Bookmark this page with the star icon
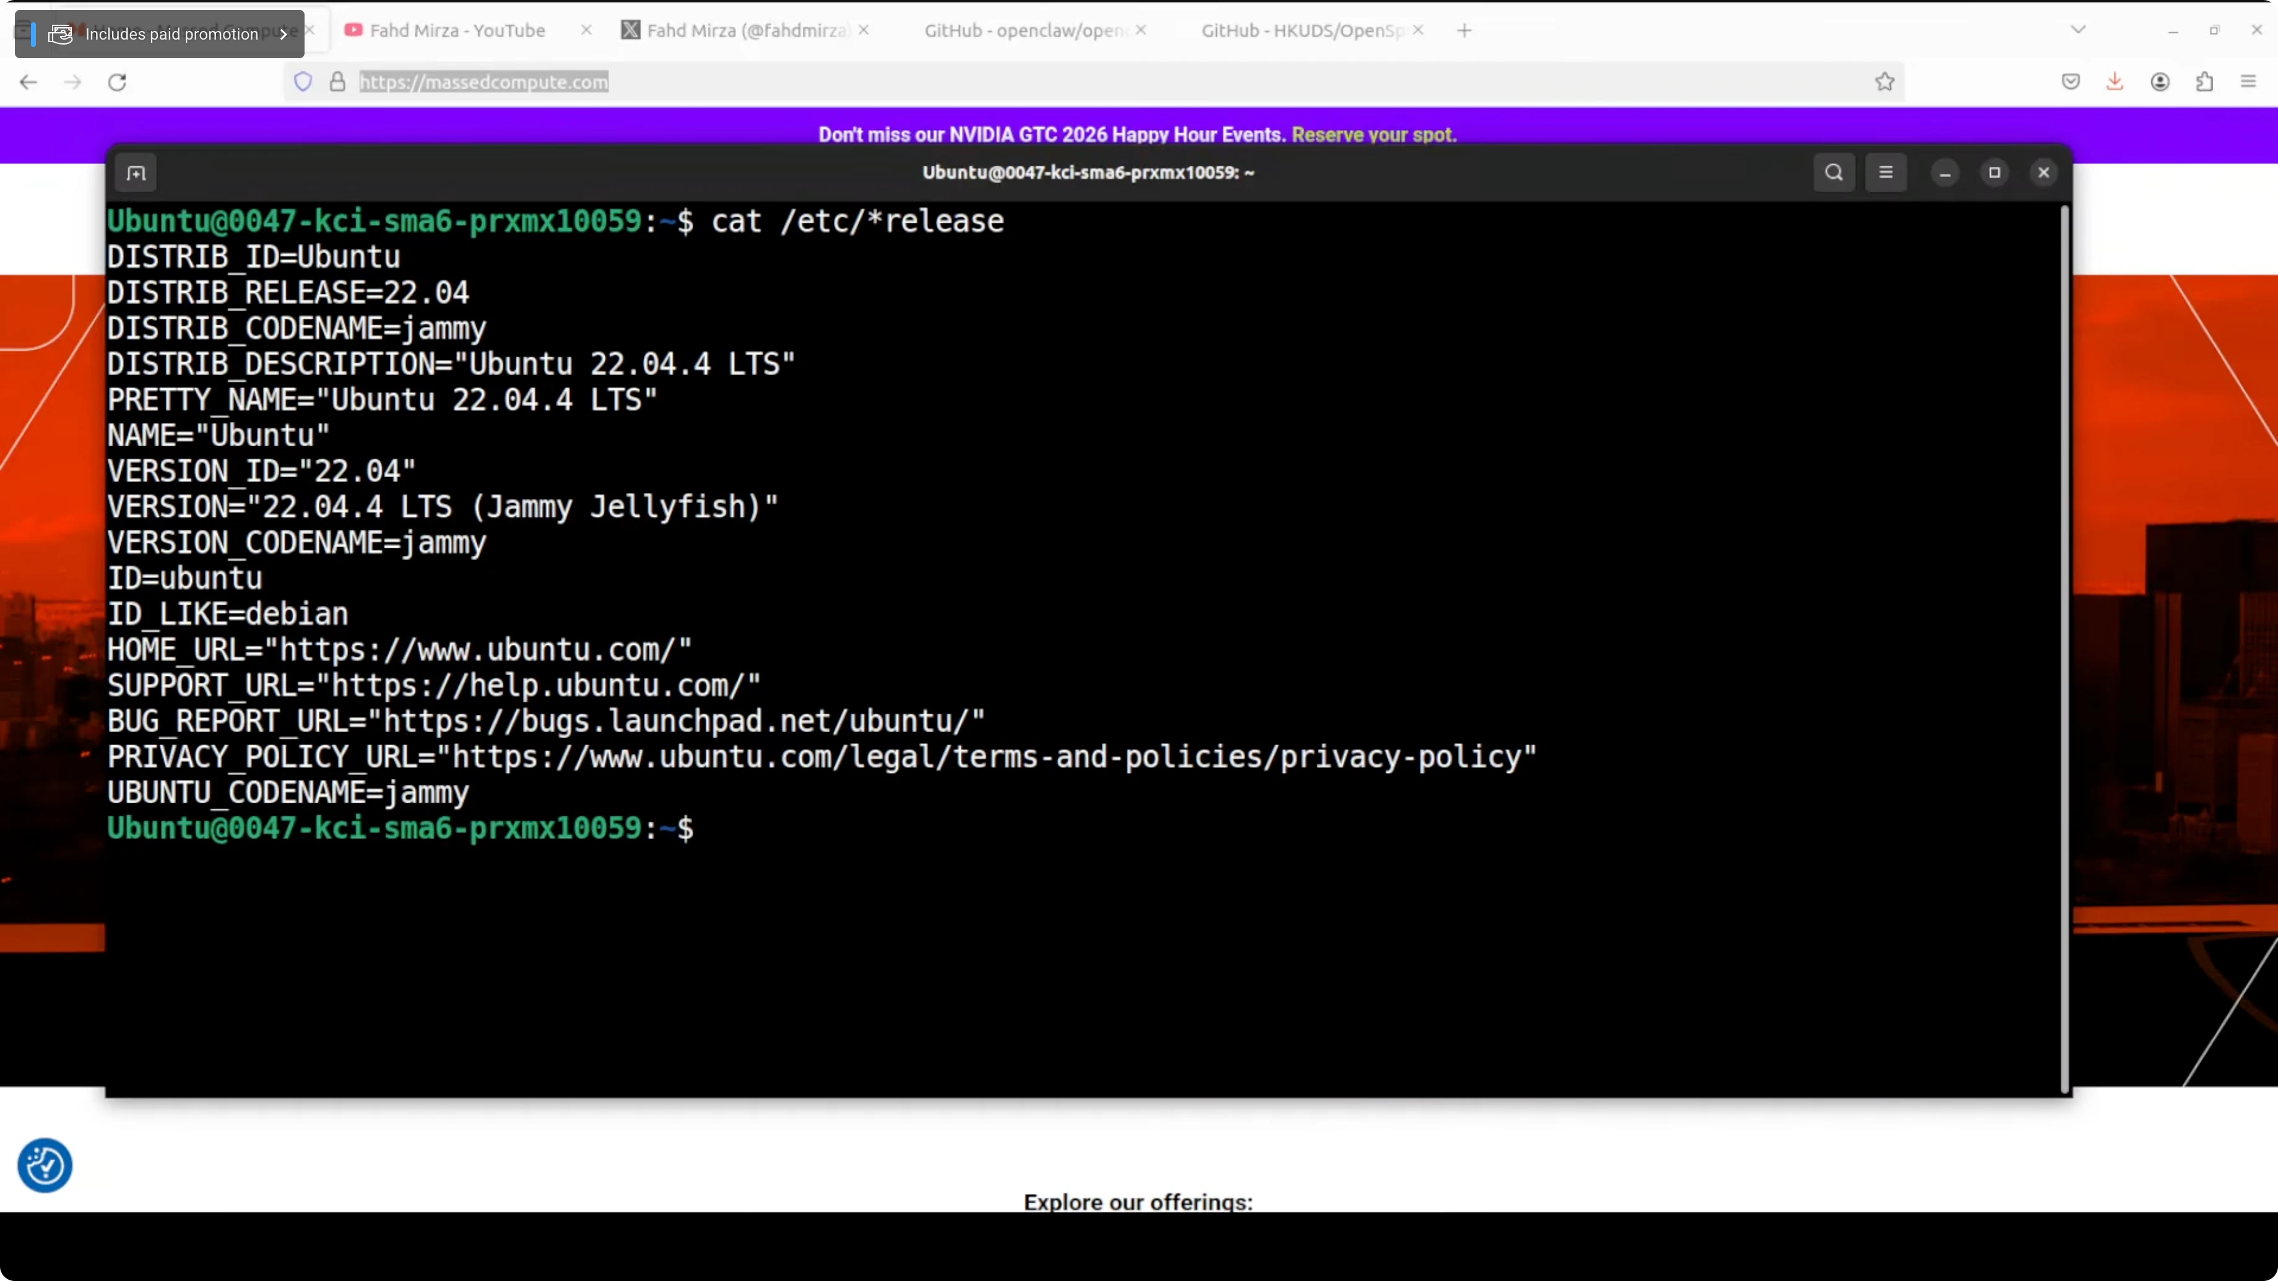This screenshot has height=1281, width=2278. 1884,82
